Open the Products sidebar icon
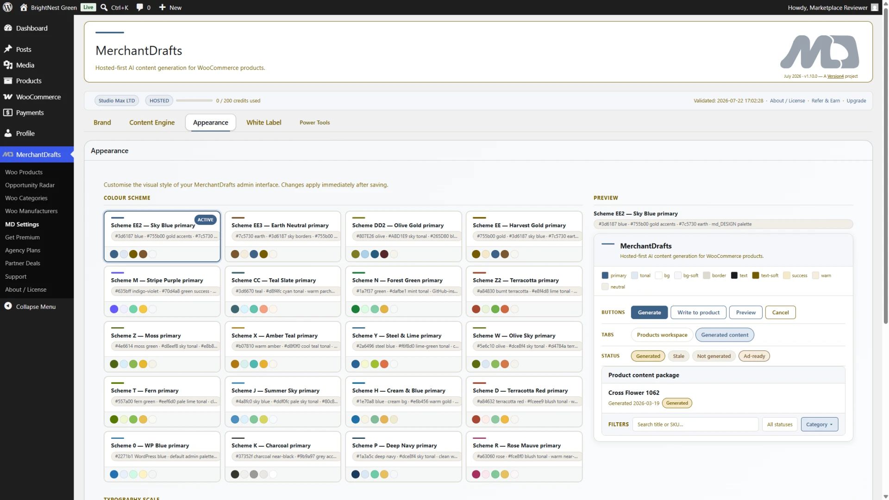 point(8,81)
